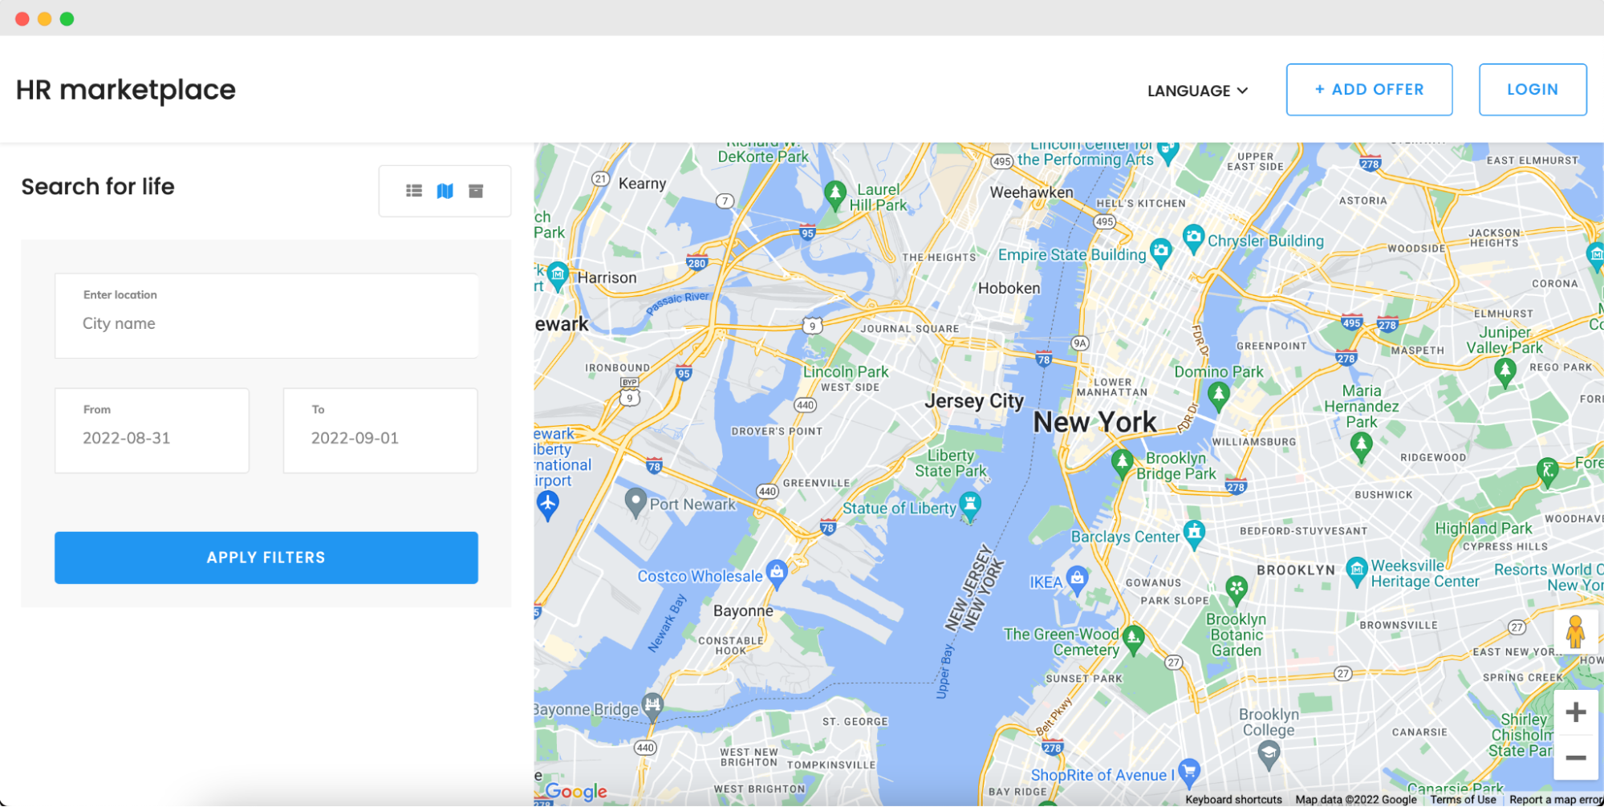The width and height of the screenshot is (1604, 807).
Task: Click the ShopRite of Avenue I marker
Action: coord(1189,773)
